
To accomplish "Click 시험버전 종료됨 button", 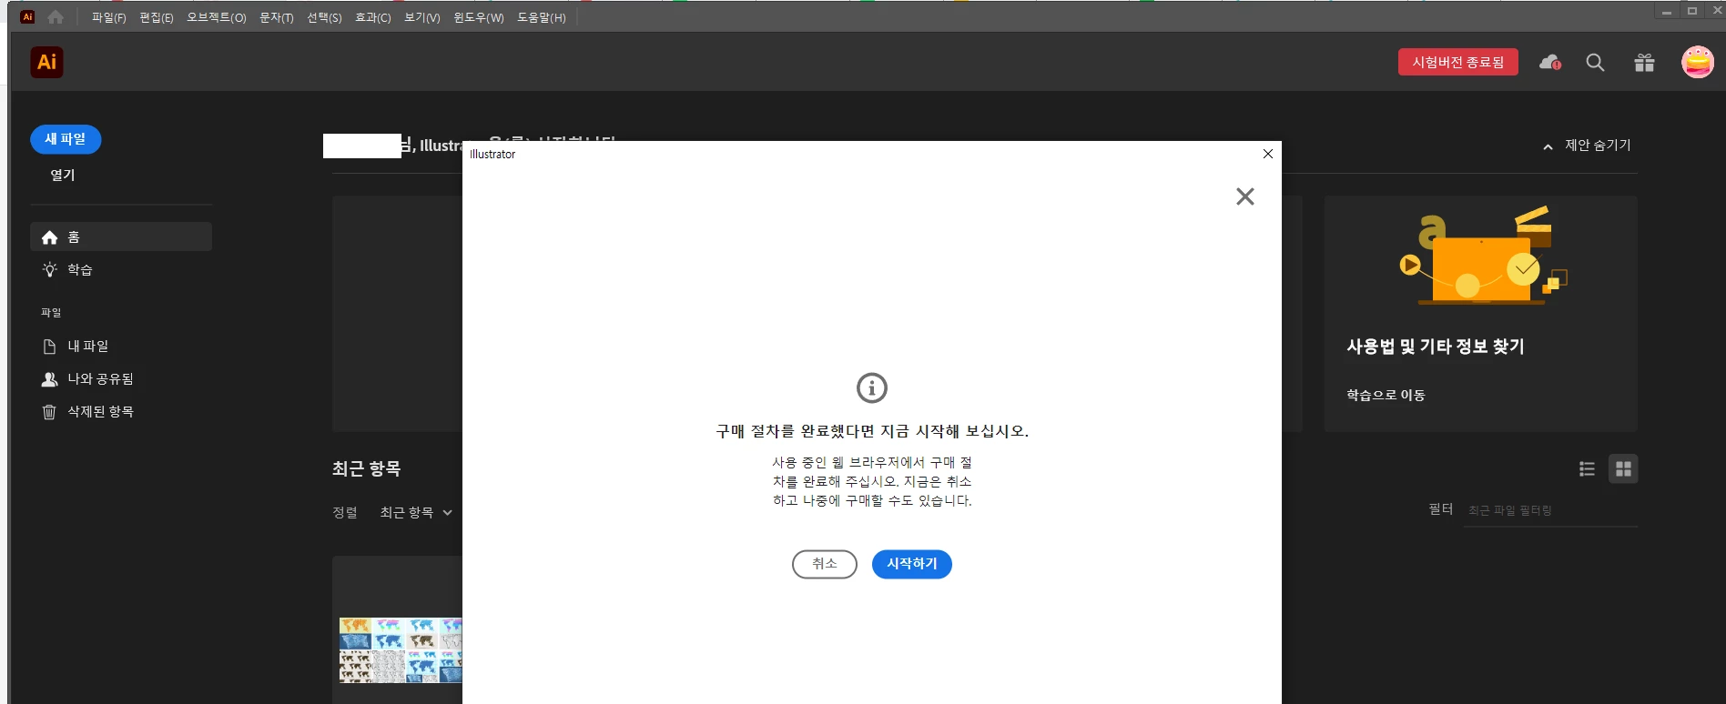I will click(1458, 62).
